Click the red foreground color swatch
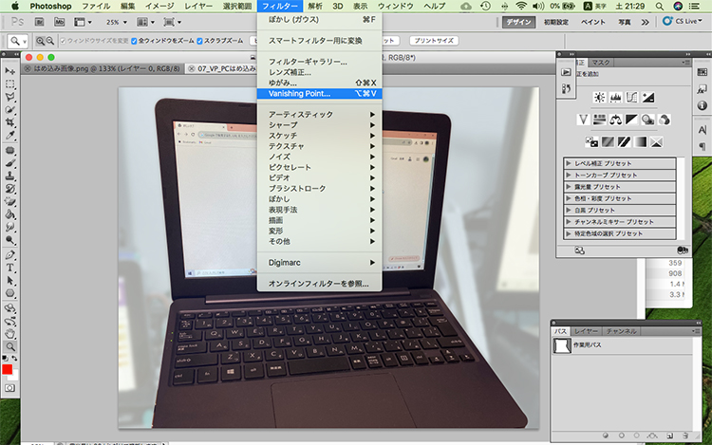712x445 pixels. pos(7,370)
